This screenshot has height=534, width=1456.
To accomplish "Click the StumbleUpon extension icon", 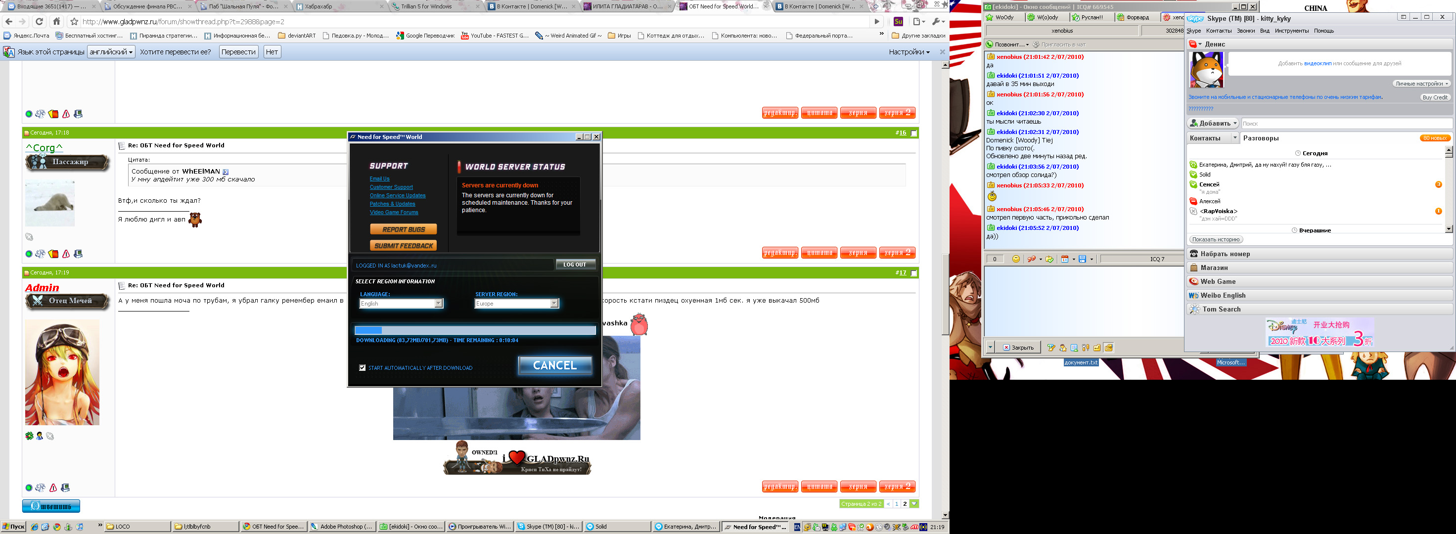I will pyautogui.click(x=898, y=21).
